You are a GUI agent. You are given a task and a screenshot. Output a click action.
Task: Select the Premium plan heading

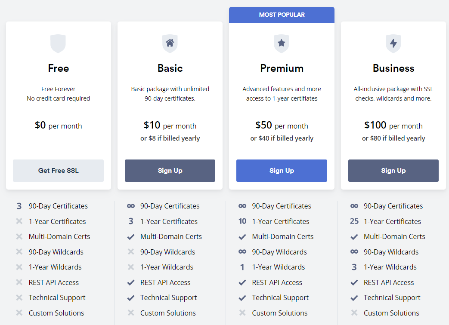coord(282,68)
